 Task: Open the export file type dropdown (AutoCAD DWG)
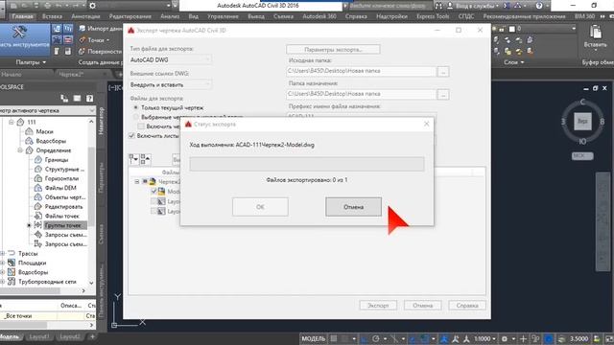tap(171, 59)
